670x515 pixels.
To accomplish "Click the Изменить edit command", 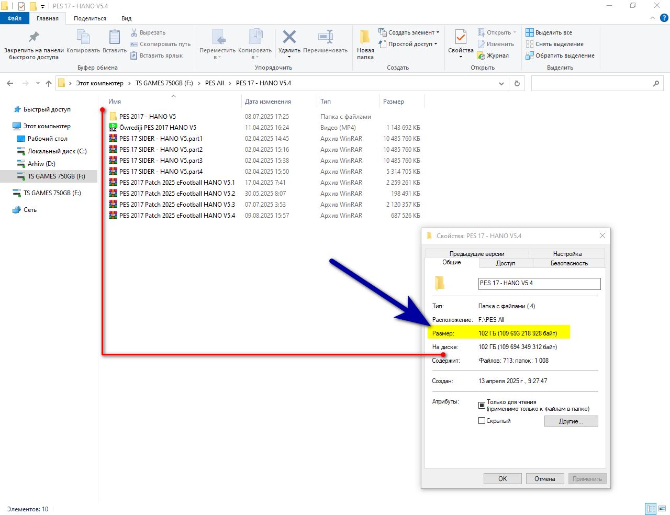I will tap(496, 44).
